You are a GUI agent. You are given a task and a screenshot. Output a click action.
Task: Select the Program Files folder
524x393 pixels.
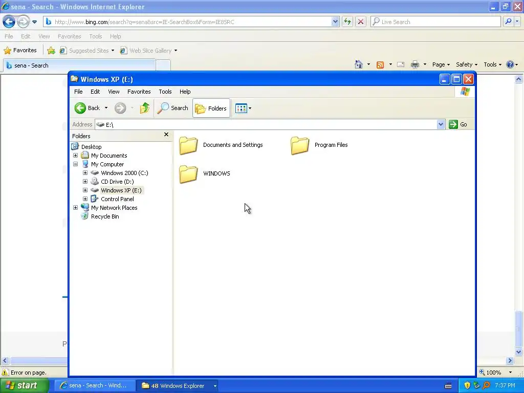(x=319, y=145)
